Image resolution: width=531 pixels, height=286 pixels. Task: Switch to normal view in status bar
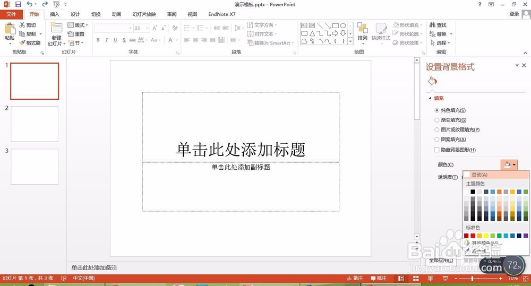click(x=401, y=278)
